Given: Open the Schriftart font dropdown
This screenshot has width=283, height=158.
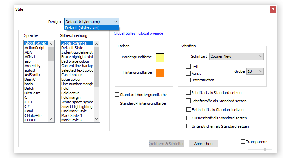Looking at the screenshot, I should (236, 56).
